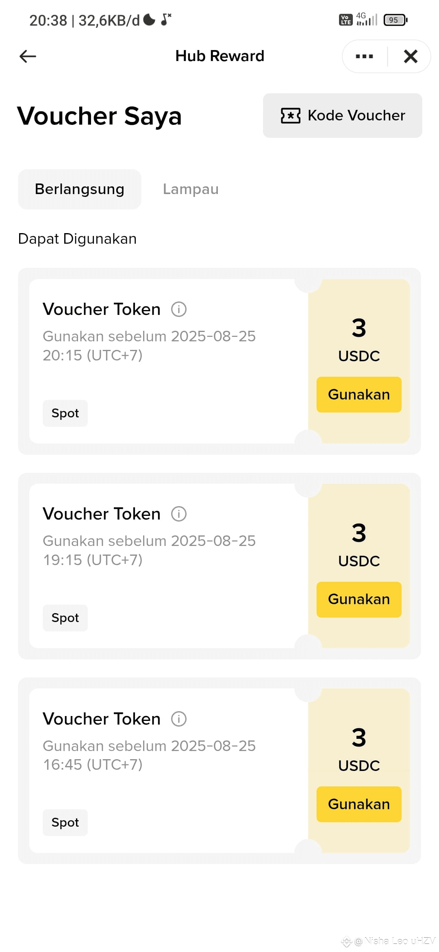Tap the battery indicator in status bar
439x952 pixels.
point(395,20)
